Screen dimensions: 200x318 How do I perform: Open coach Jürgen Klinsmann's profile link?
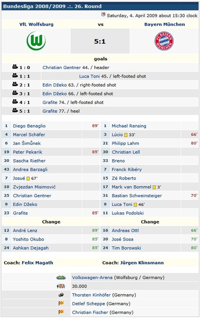point(142,263)
